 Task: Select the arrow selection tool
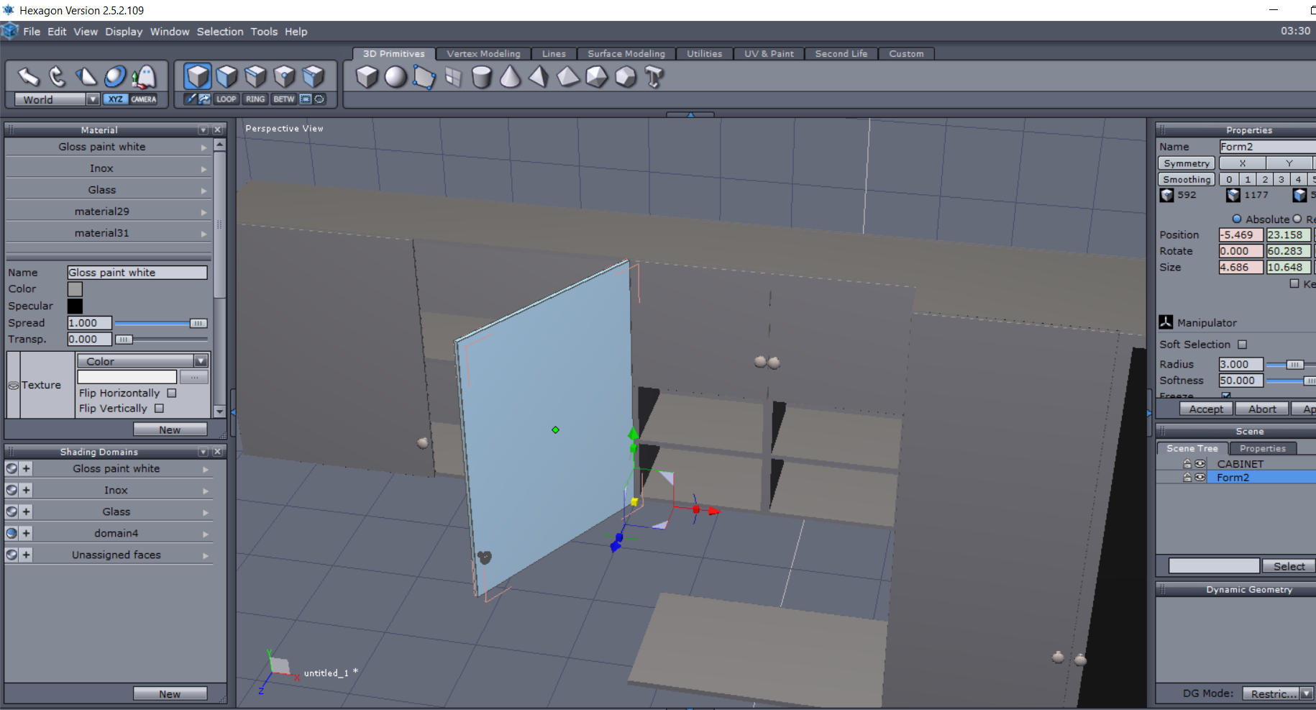point(28,76)
